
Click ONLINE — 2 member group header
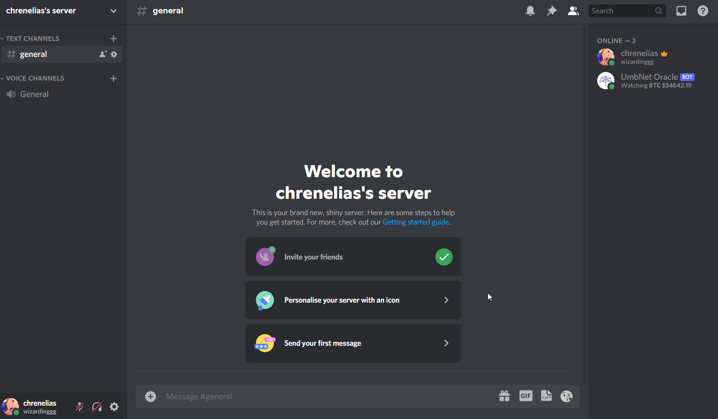point(616,41)
